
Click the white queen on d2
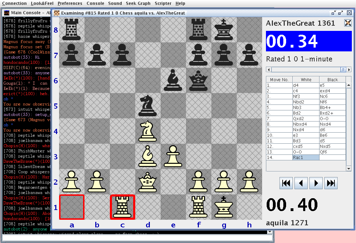pos(148,182)
